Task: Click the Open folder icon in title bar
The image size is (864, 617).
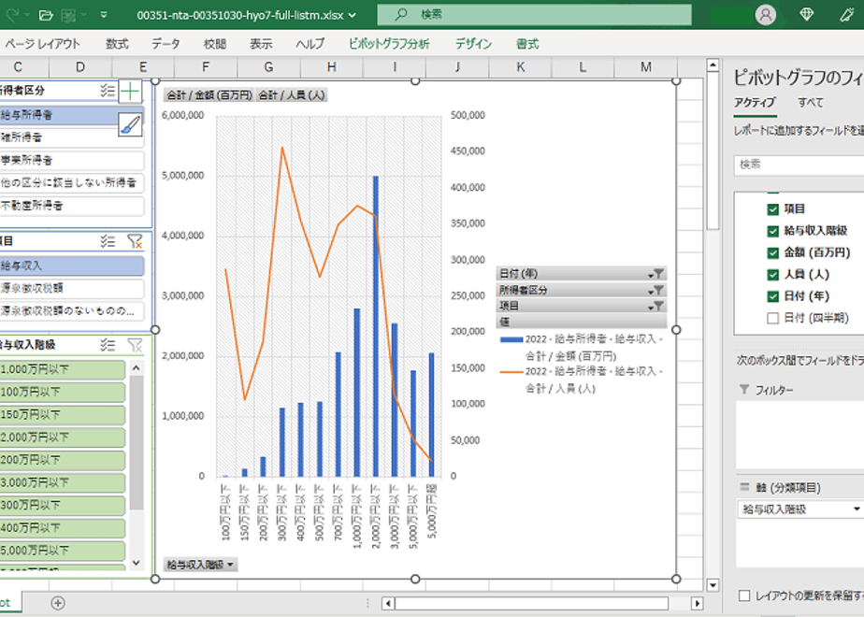Action: (47, 15)
